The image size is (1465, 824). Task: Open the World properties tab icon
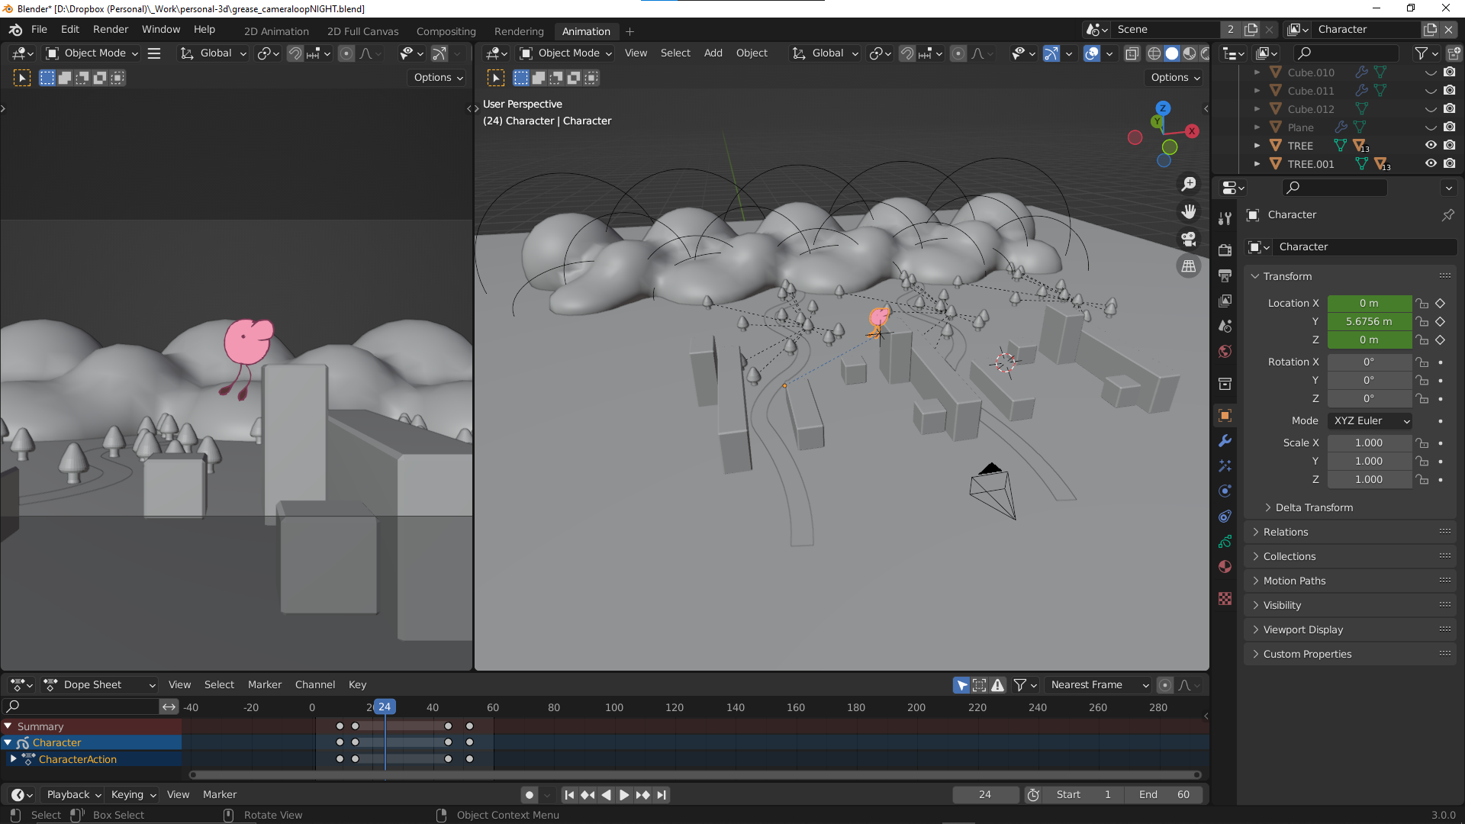pos(1225,352)
